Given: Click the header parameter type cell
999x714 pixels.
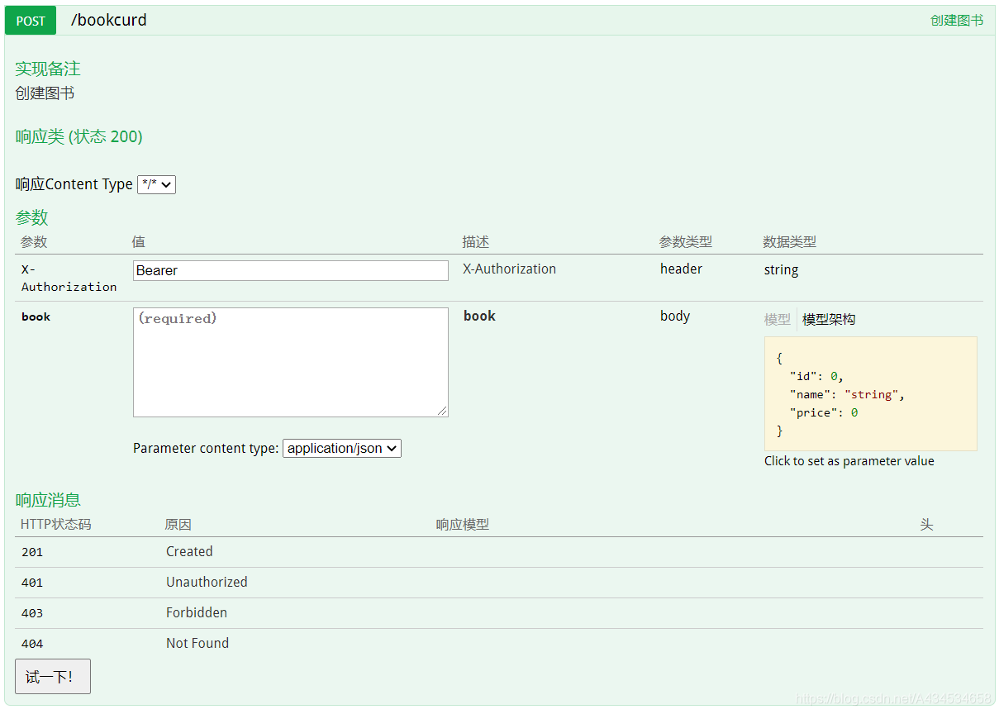Looking at the screenshot, I should tap(681, 269).
